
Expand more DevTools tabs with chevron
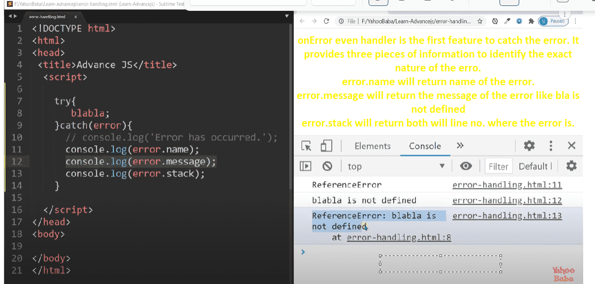tap(460, 146)
